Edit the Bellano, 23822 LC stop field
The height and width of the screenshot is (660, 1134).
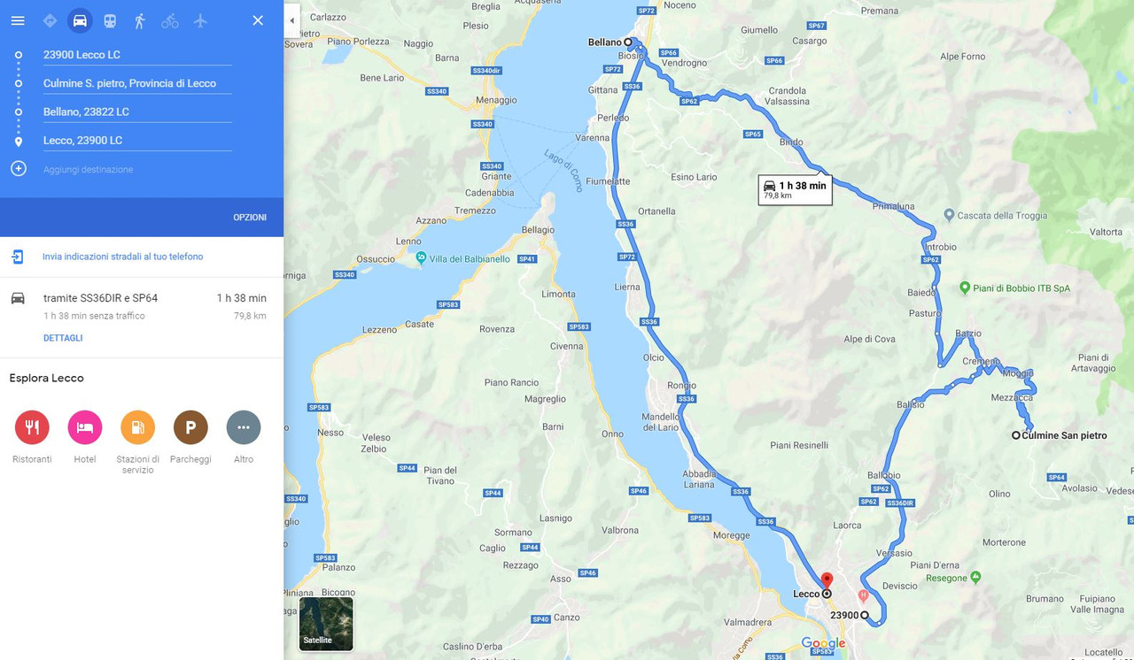137,111
